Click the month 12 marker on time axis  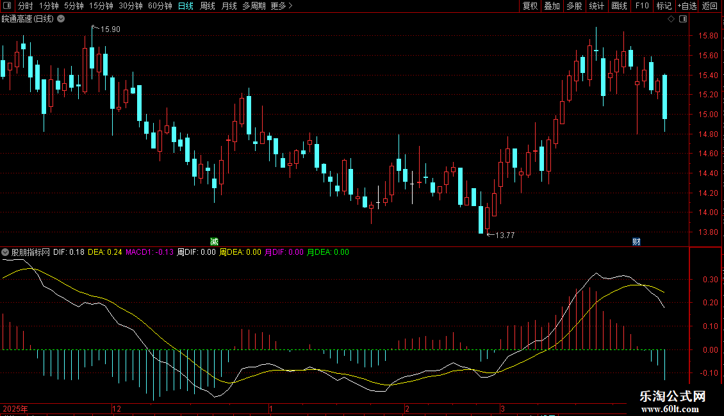117,408
